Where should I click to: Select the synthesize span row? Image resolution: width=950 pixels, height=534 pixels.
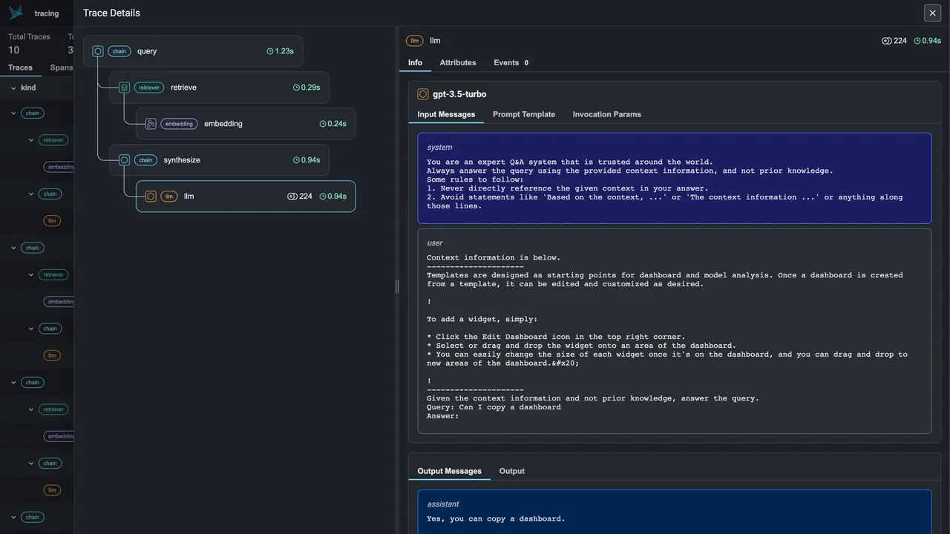pyautogui.click(x=220, y=160)
